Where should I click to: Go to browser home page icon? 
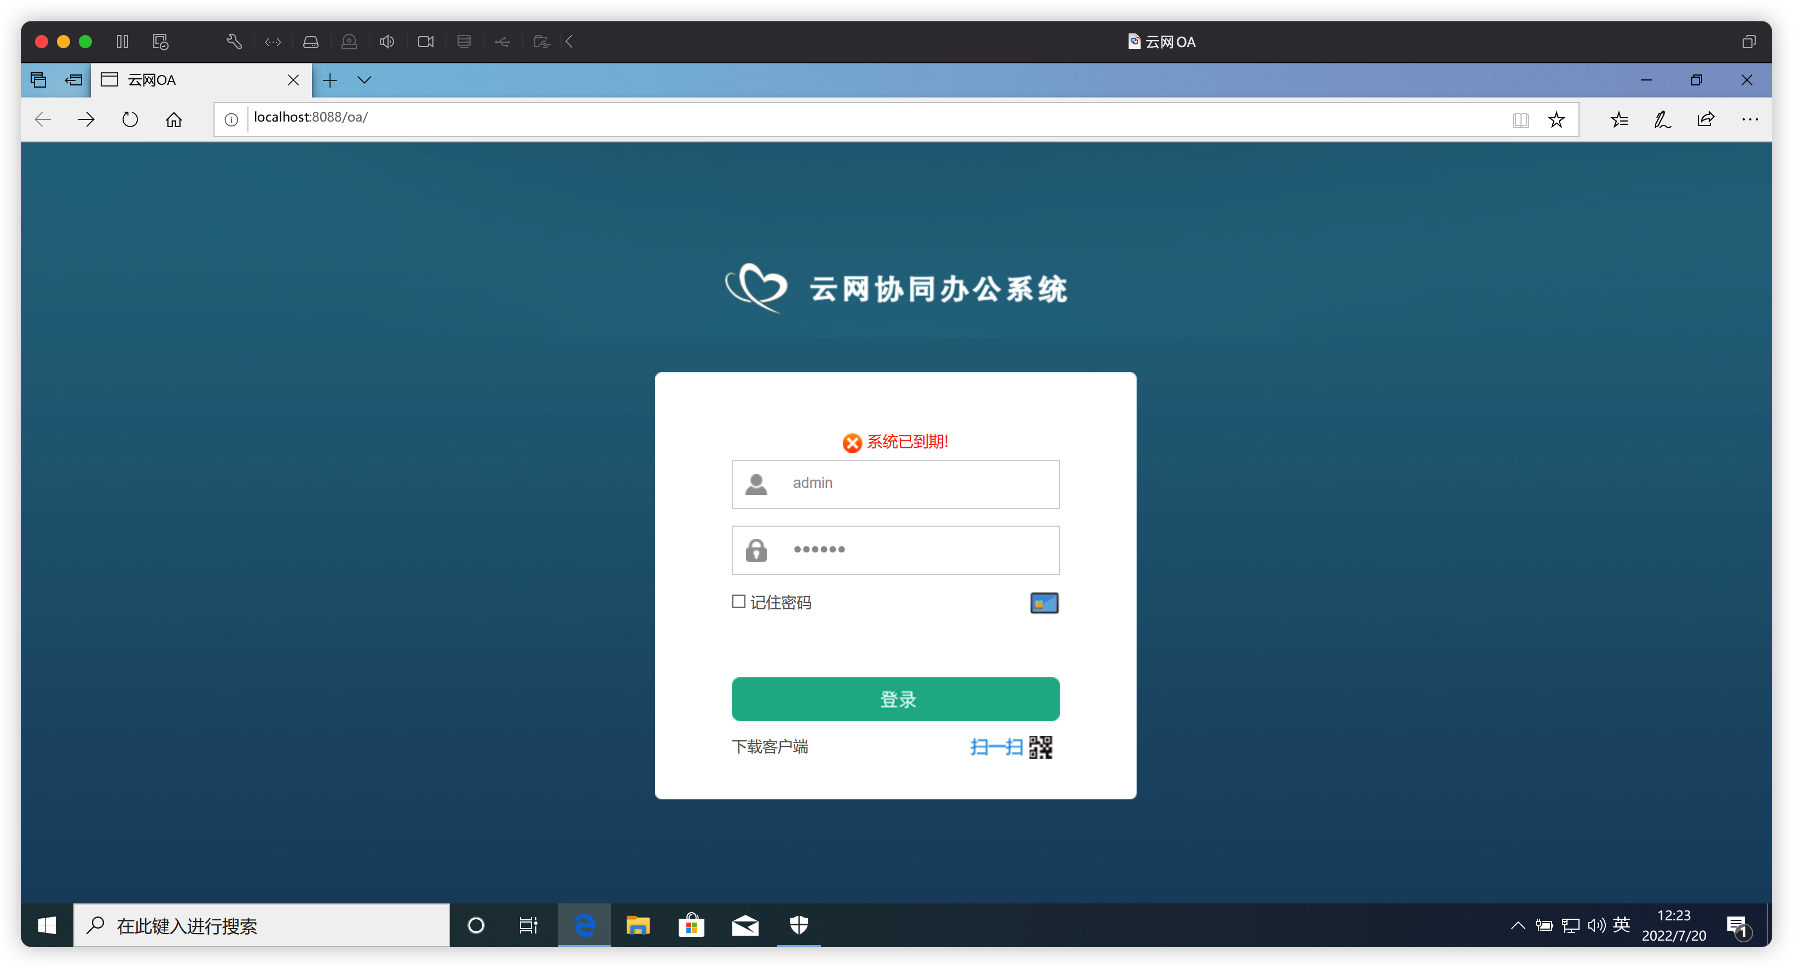click(173, 120)
